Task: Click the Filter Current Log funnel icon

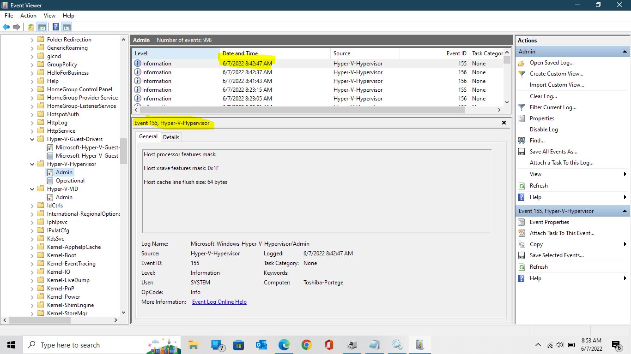Action: (x=522, y=107)
